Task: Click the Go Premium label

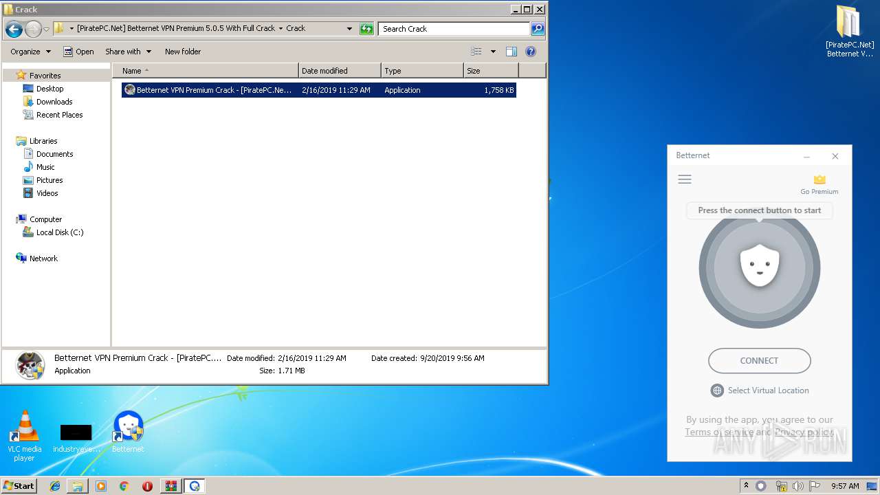Action: tap(819, 192)
